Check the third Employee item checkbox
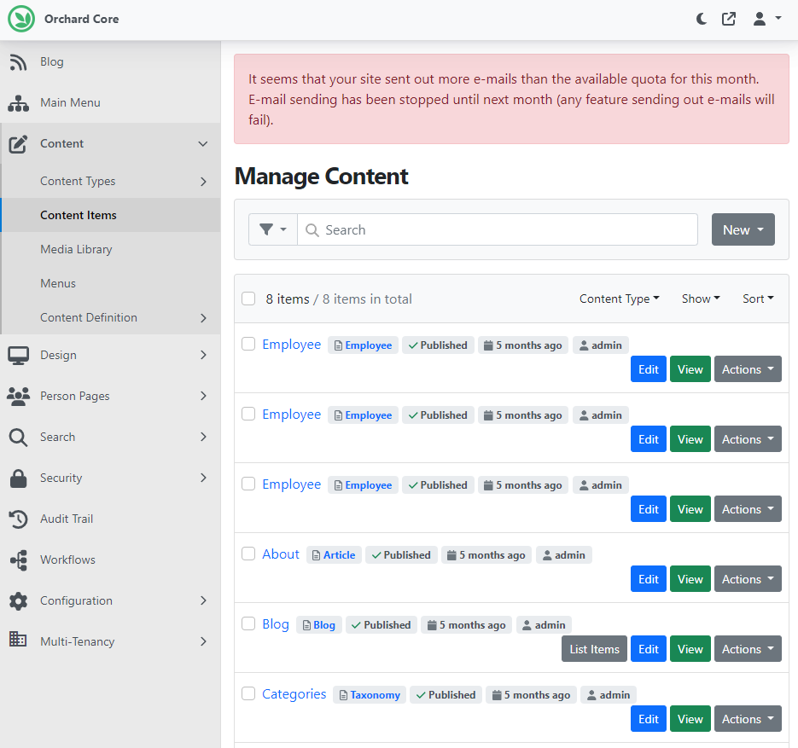Screen dimensions: 798x748 [248, 484]
